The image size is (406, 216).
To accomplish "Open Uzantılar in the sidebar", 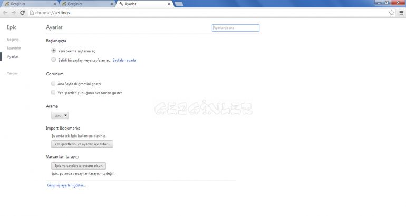I will tap(14, 48).
